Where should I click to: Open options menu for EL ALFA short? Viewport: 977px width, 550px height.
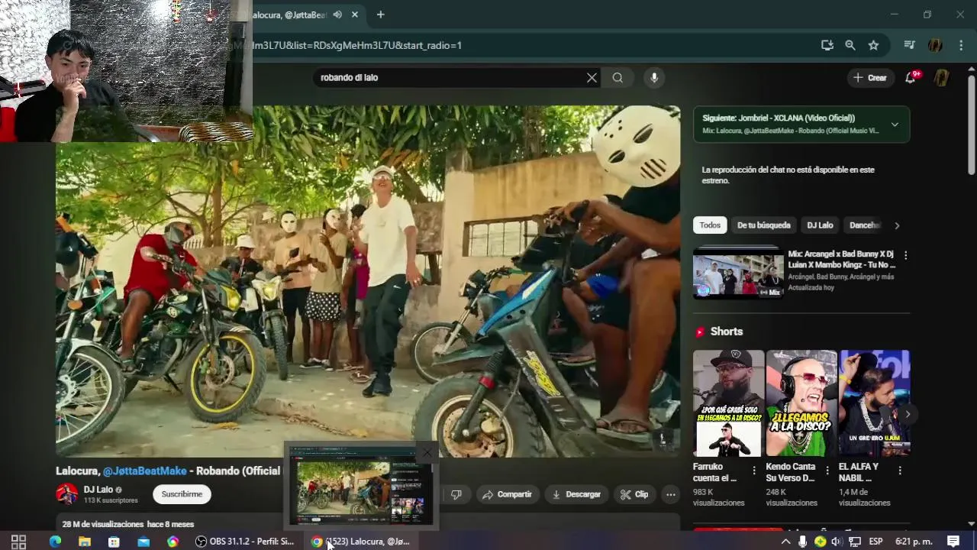(900, 471)
